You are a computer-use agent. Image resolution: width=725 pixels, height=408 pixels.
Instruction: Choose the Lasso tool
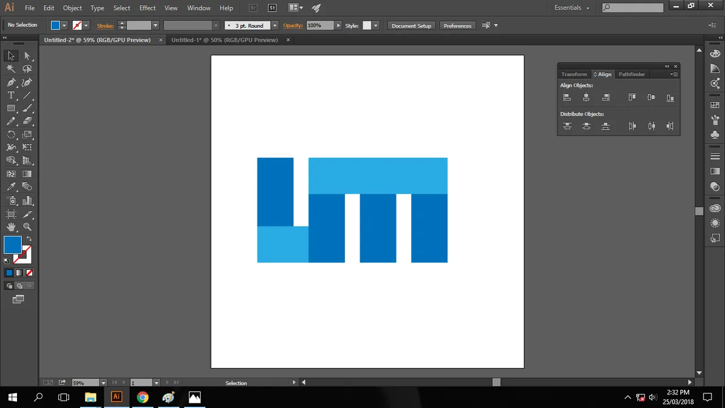(27, 69)
